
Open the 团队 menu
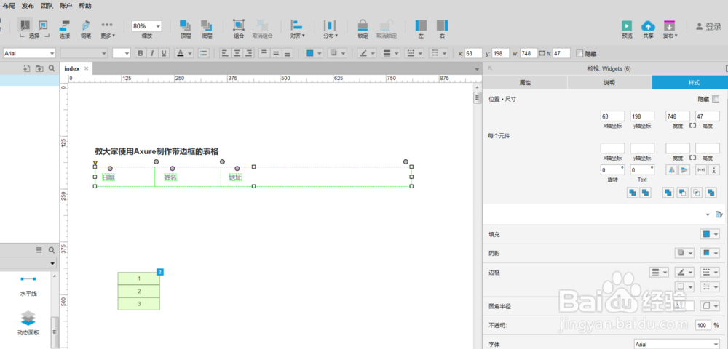pos(47,6)
